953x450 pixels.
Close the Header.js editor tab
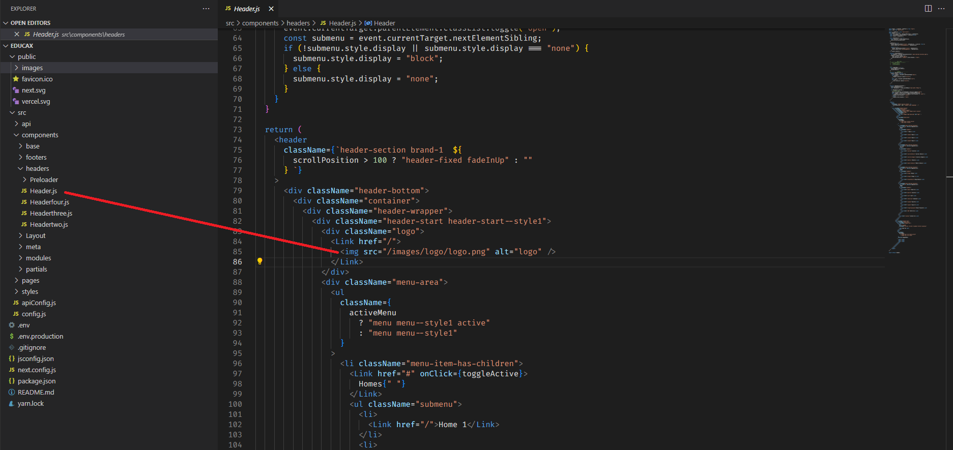pyautogui.click(x=271, y=9)
